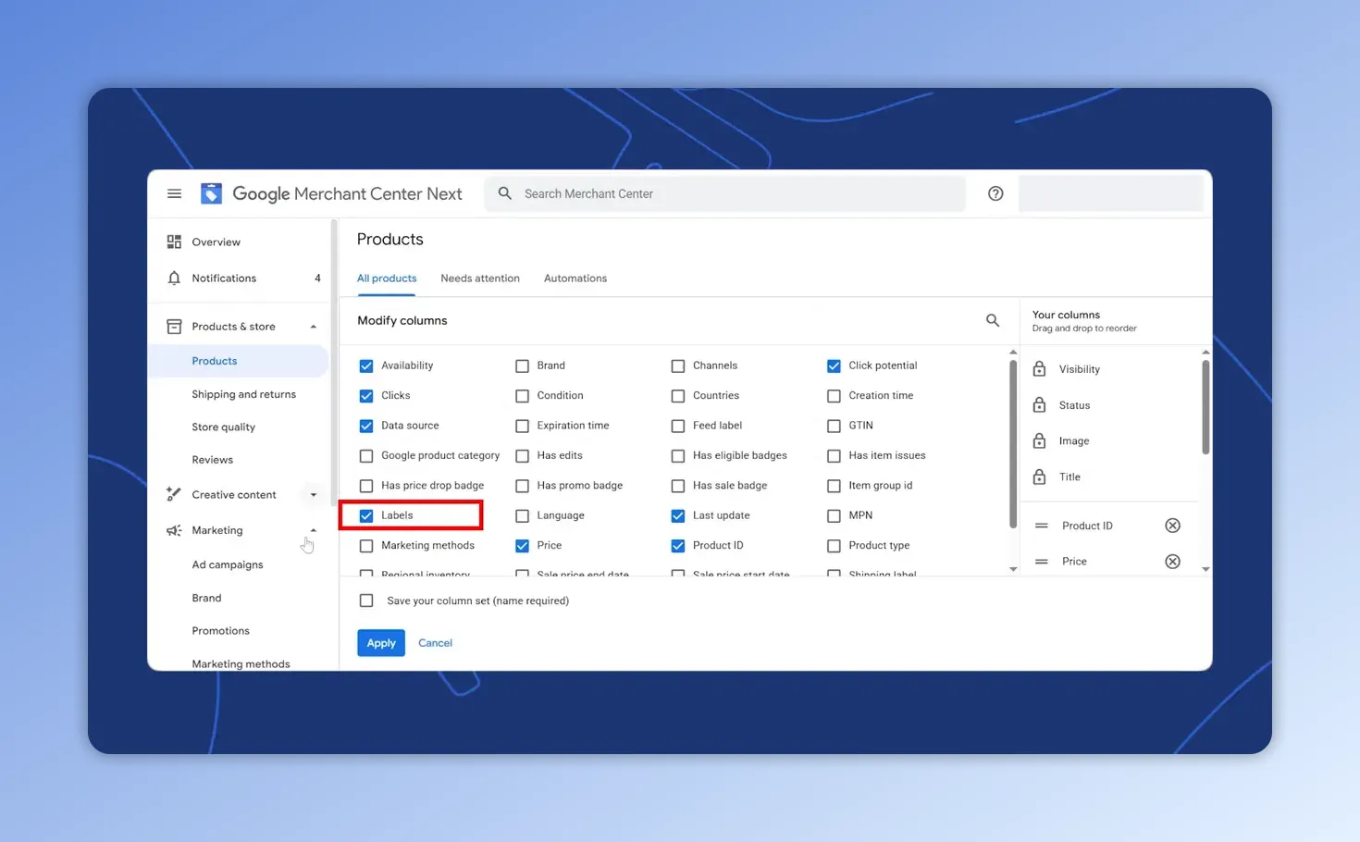This screenshot has width=1360, height=842.
Task: Enable the Google product category checkbox
Action: pos(366,455)
